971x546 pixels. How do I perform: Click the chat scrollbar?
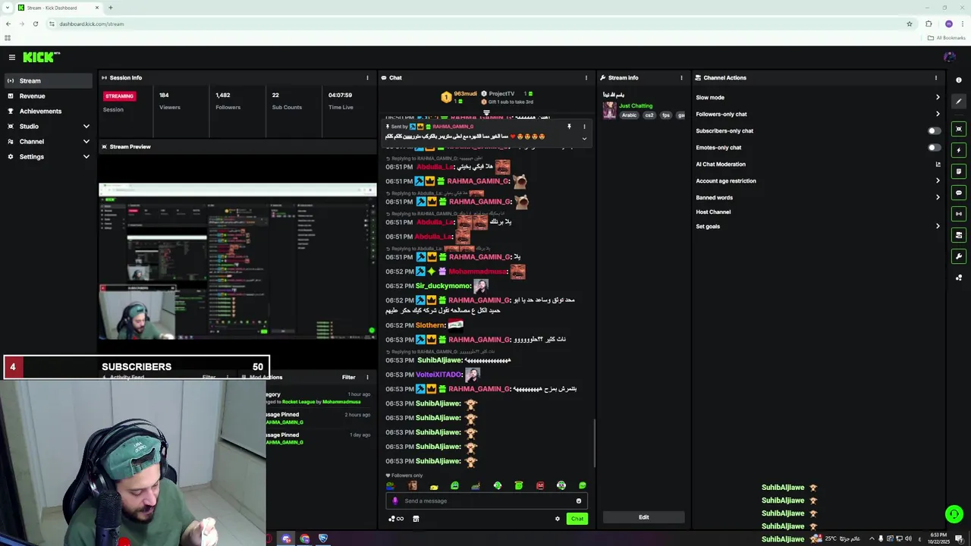[x=594, y=444]
